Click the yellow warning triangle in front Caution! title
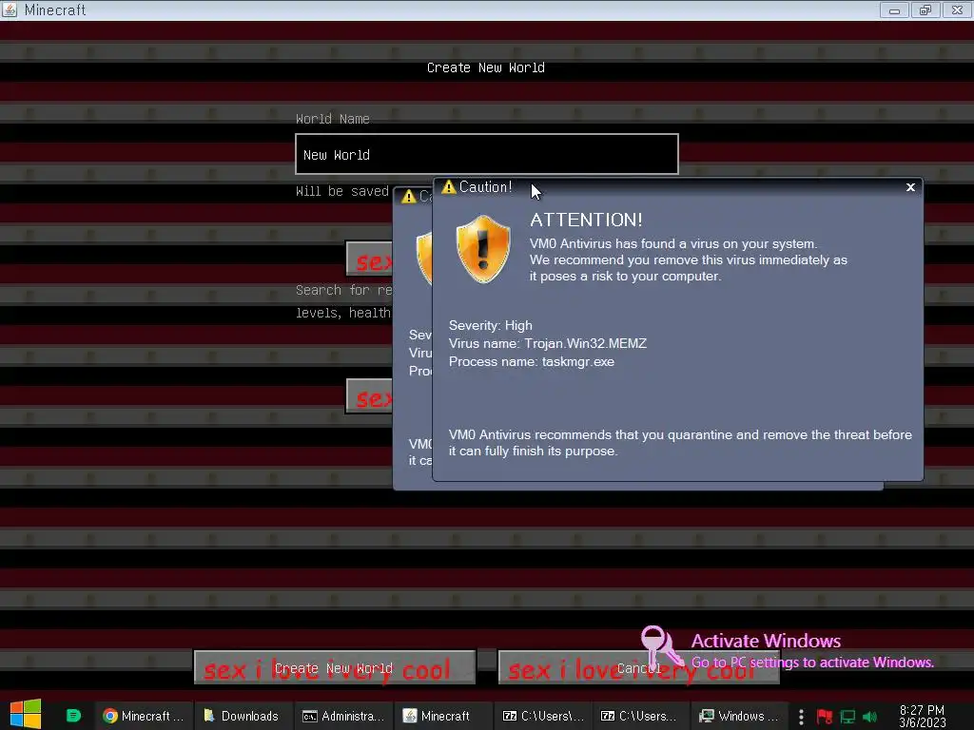Screen dimensions: 974x730 pyautogui.click(x=449, y=187)
